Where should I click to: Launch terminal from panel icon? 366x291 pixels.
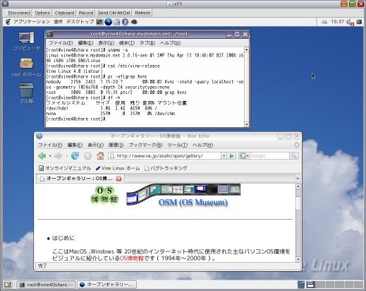pos(99,22)
